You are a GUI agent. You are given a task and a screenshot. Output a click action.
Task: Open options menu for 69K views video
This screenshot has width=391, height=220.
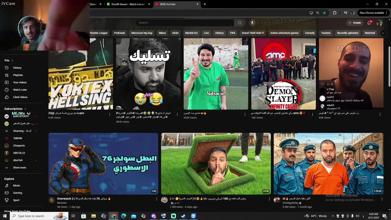point(380,115)
